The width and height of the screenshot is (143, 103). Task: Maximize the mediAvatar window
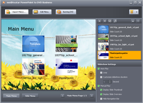tap(135, 3)
